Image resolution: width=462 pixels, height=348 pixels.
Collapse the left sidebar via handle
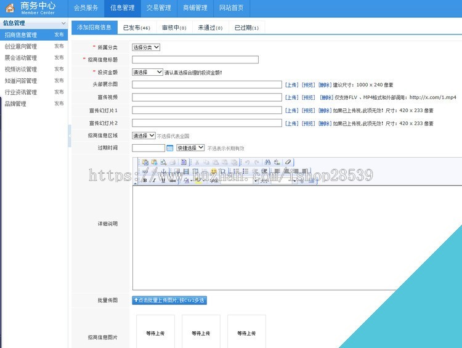point(70,136)
